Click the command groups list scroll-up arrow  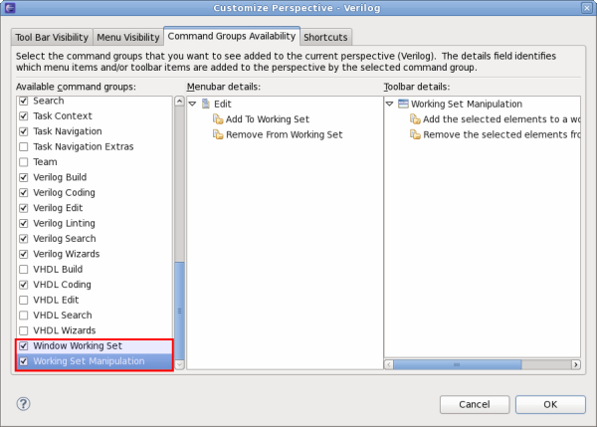point(179,102)
